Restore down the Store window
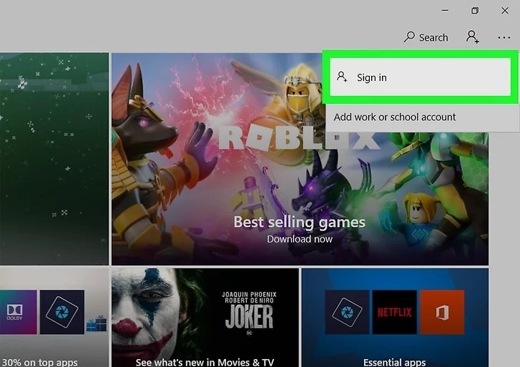Viewport: 520px width, 367px height. click(x=475, y=11)
